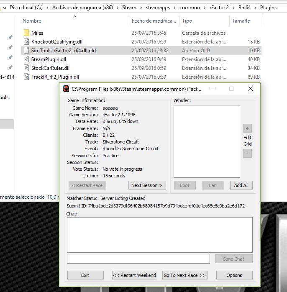Close the rFactor dedicated server window

tap(251, 89)
